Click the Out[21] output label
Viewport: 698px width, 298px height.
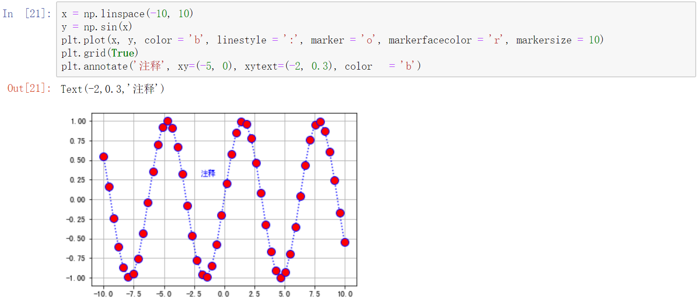click(x=25, y=89)
